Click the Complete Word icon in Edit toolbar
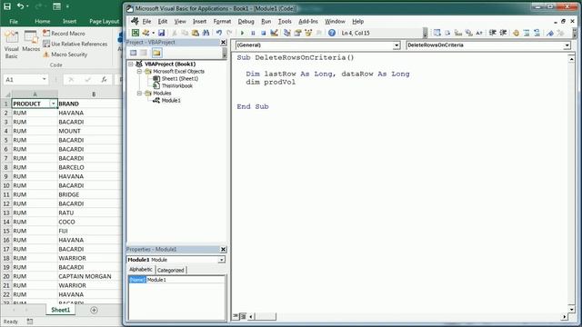 point(479,33)
